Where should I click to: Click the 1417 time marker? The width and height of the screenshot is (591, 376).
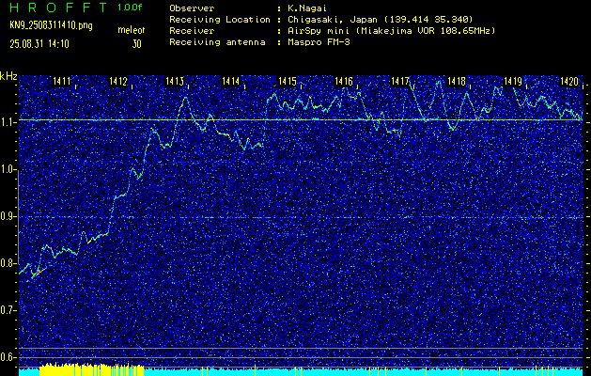tap(400, 81)
